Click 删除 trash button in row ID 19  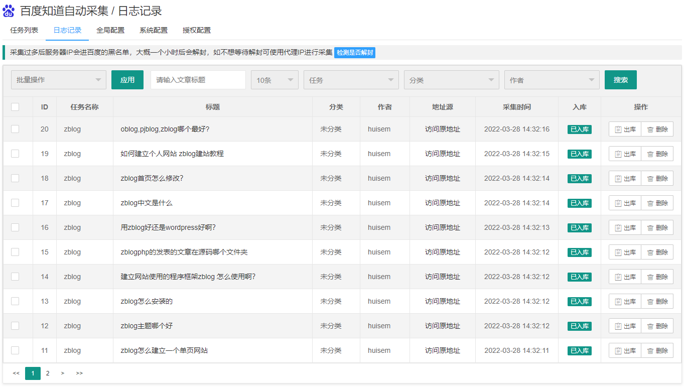pyautogui.click(x=657, y=154)
